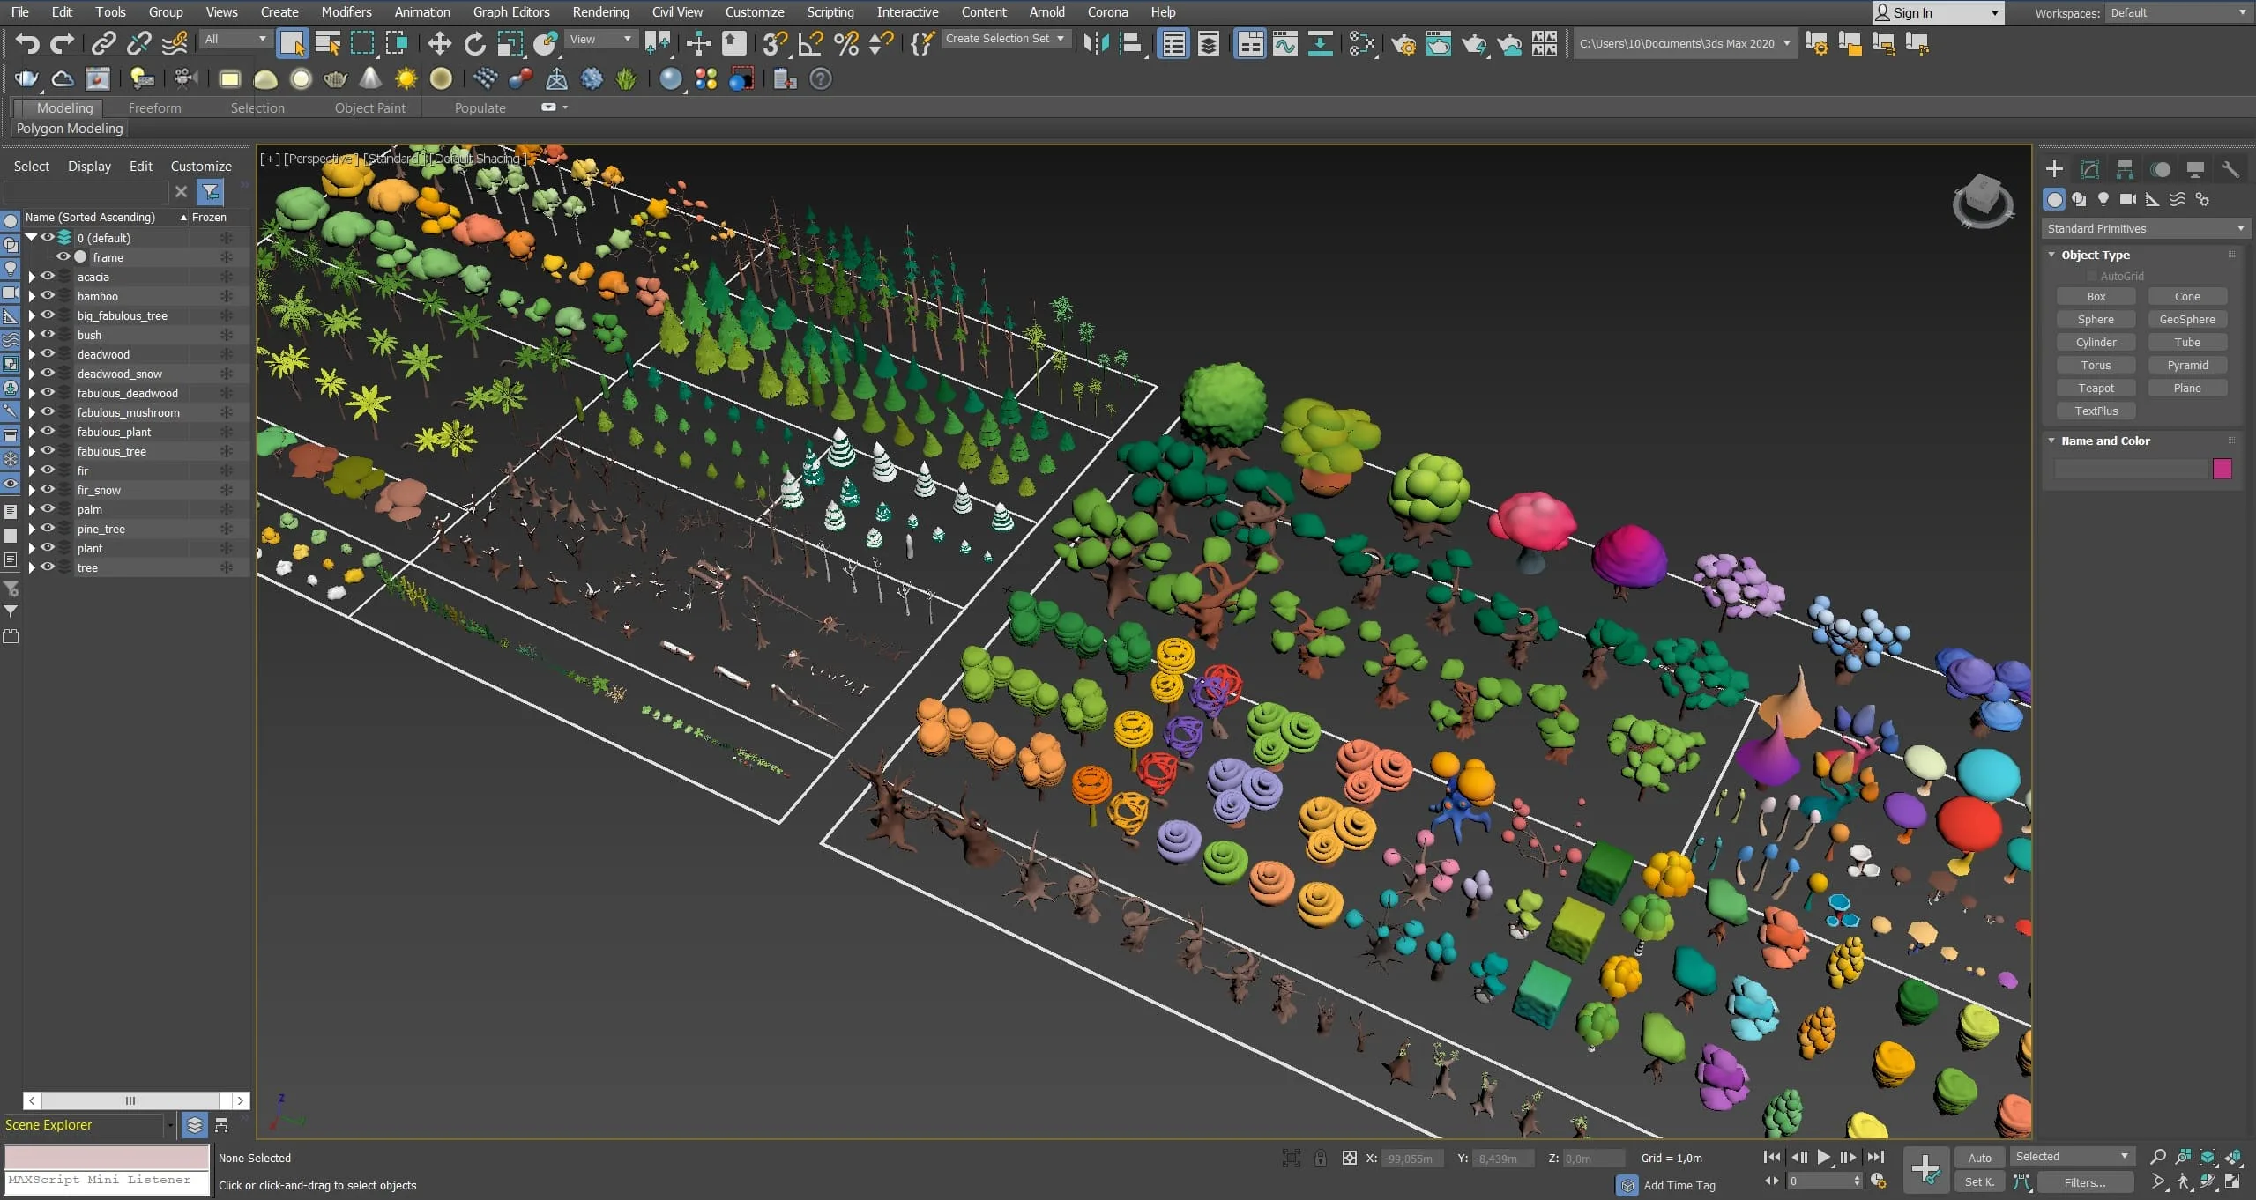Expand the fabulous_mushroom layer
2256x1200 pixels.
tap(32, 412)
